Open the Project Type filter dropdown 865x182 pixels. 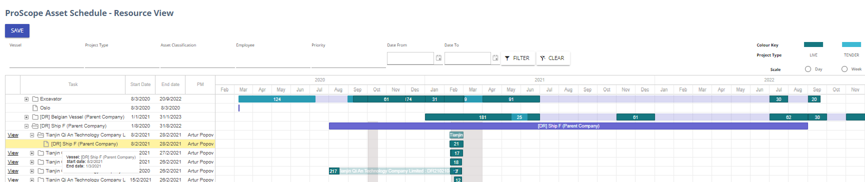122,59
